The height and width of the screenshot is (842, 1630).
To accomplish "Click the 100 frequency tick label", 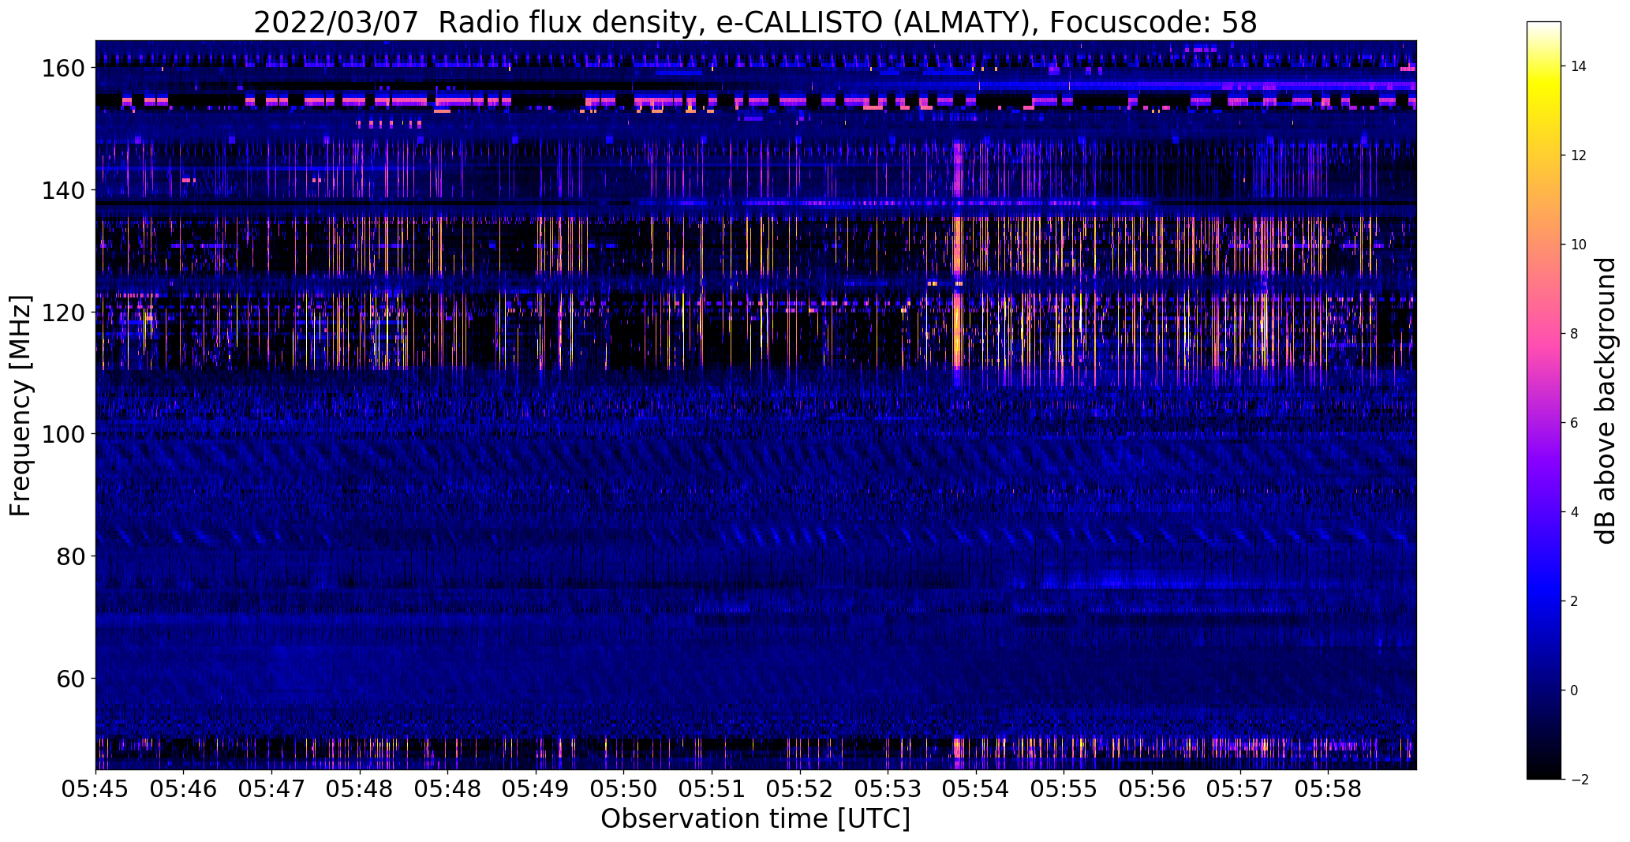I will pyautogui.click(x=62, y=435).
